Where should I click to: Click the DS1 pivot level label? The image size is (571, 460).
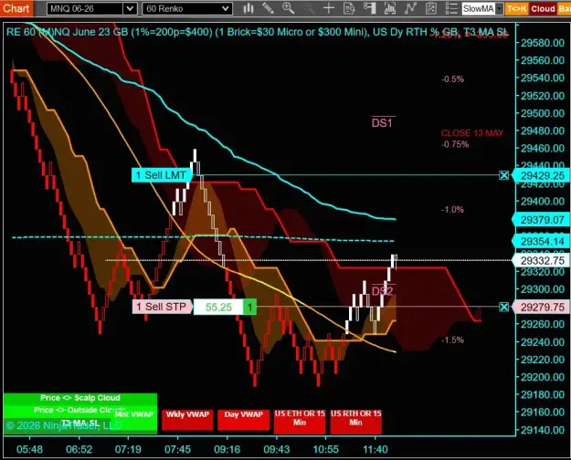point(382,123)
